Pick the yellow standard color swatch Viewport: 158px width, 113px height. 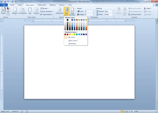tap(72, 34)
